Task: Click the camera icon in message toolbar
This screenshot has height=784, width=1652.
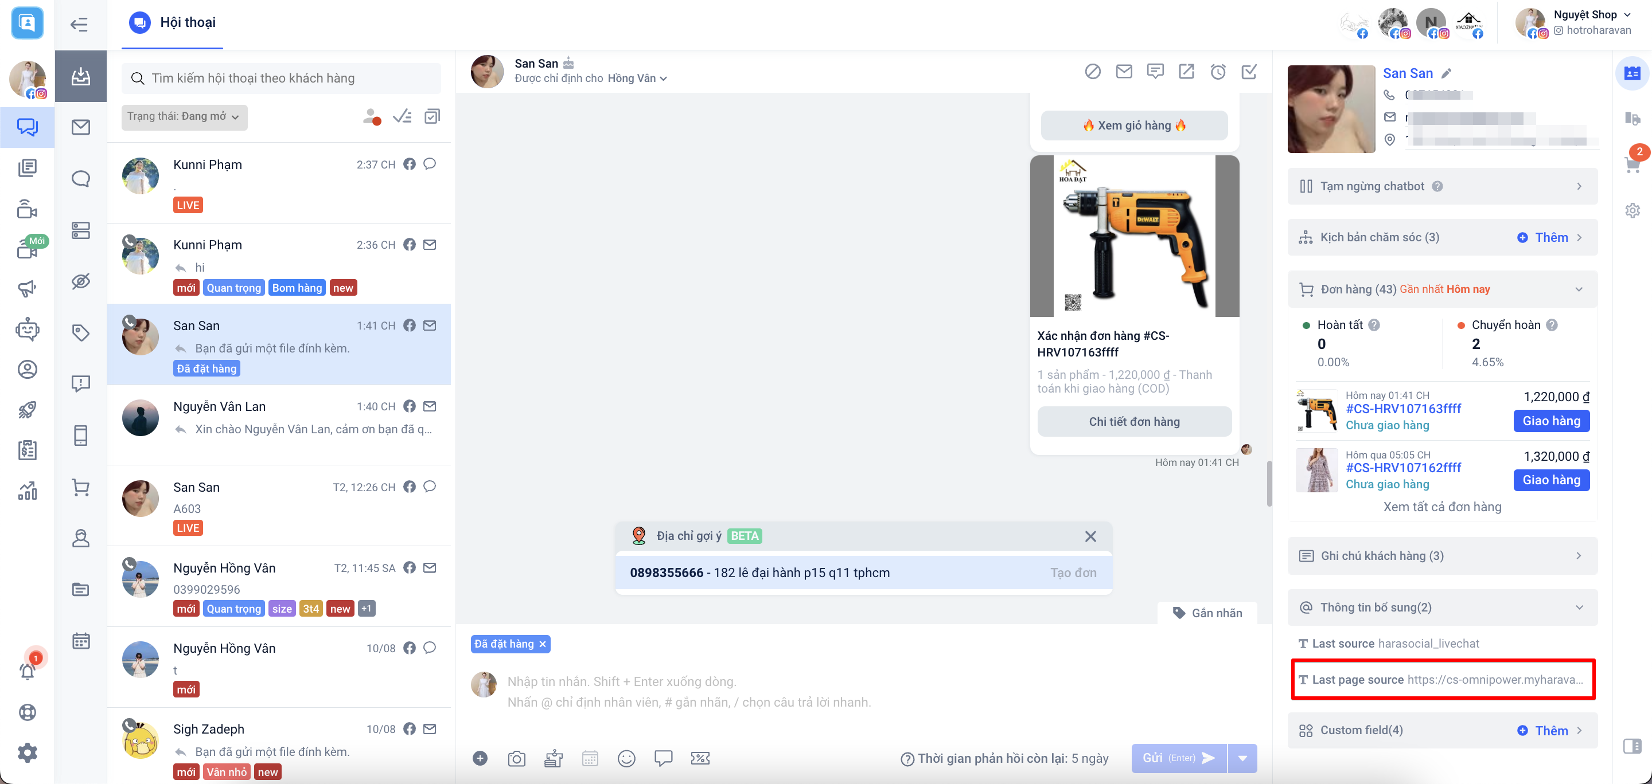Action: click(516, 758)
